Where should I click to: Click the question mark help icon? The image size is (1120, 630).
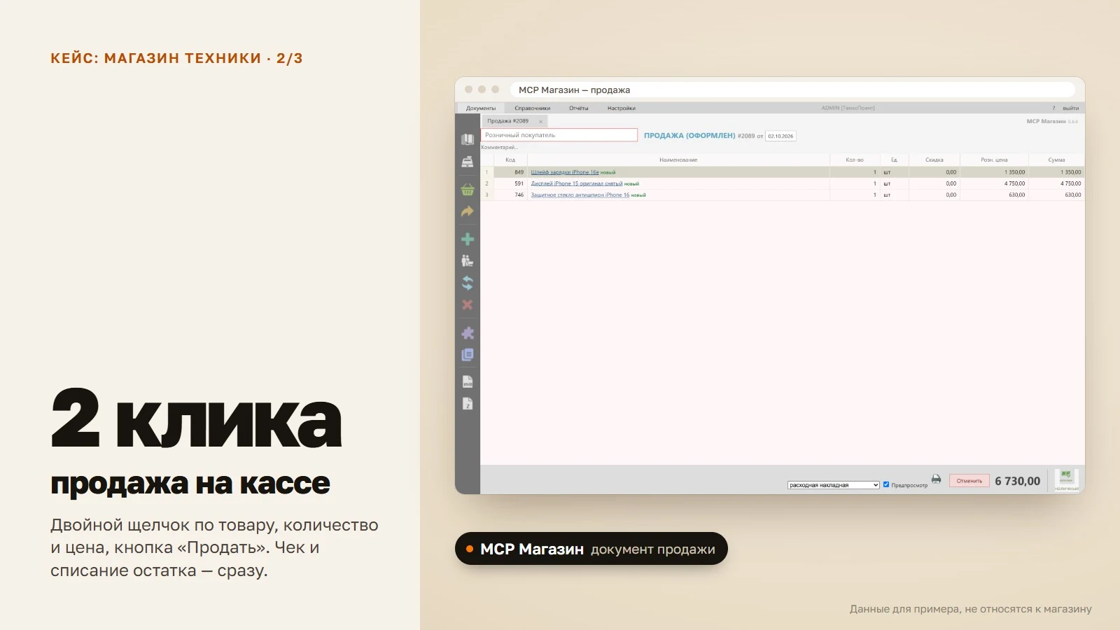pos(1053,108)
